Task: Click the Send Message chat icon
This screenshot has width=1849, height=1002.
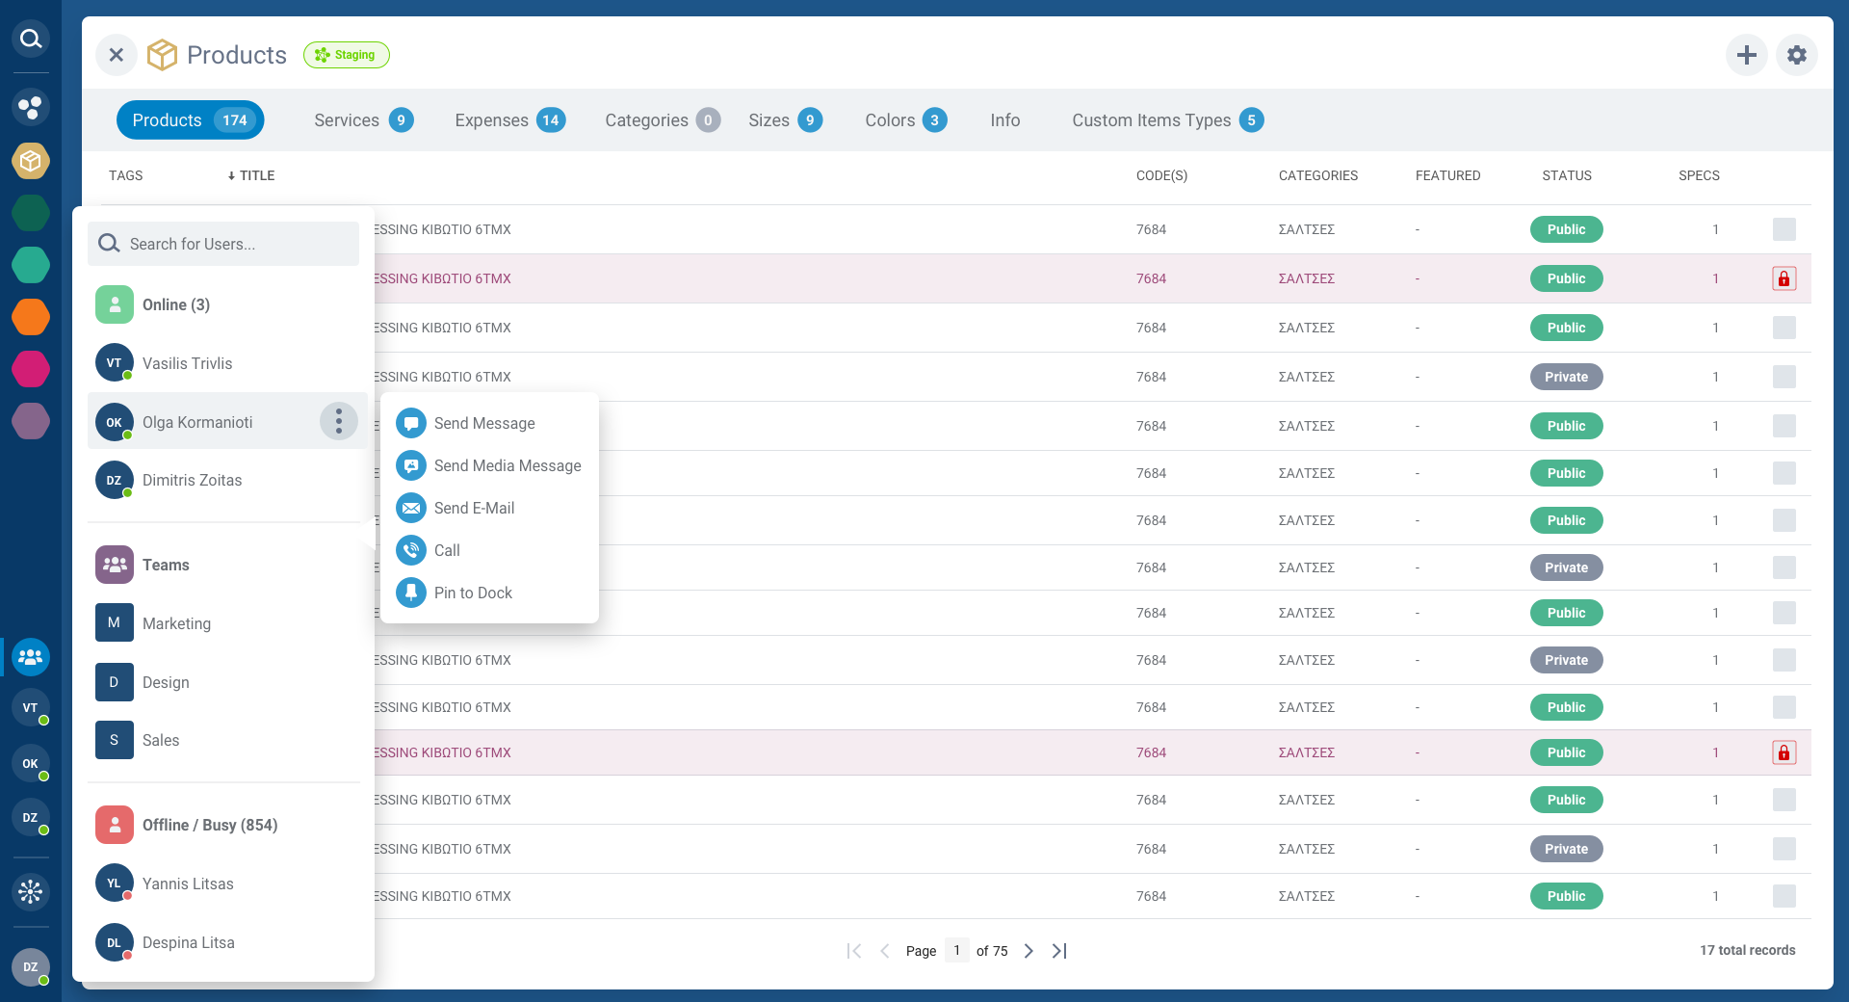Action: click(410, 423)
